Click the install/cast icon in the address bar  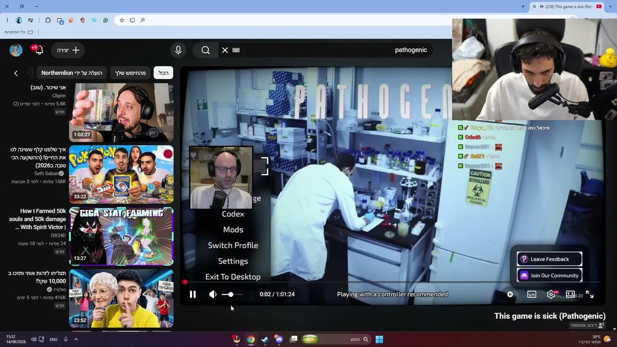(x=132, y=20)
